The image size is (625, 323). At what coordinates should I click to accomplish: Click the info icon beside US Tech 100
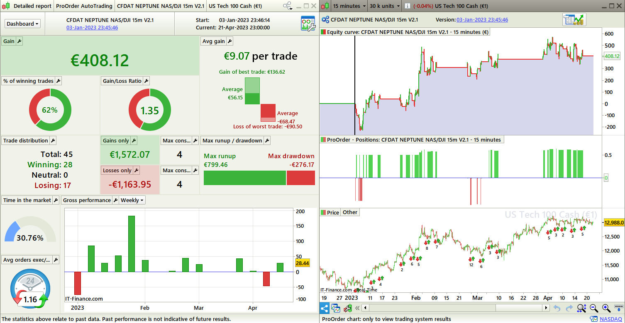click(408, 6)
